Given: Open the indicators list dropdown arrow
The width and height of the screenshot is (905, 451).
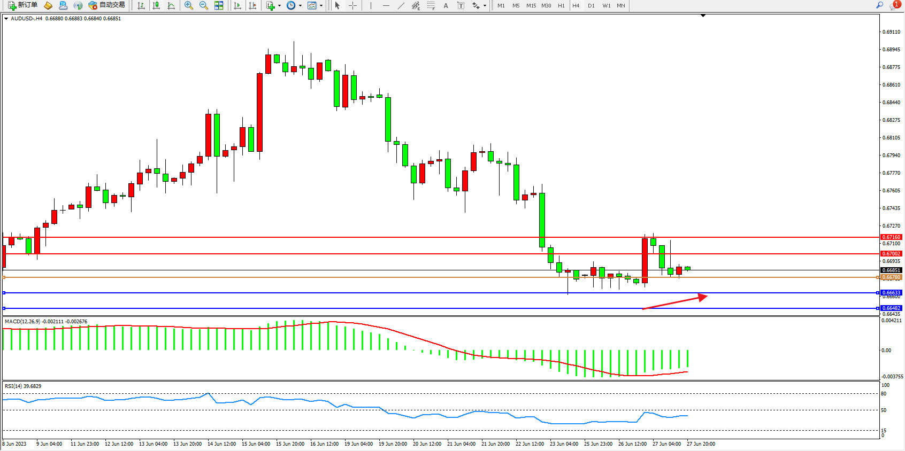Looking at the screenshot, I should point(279,5).
